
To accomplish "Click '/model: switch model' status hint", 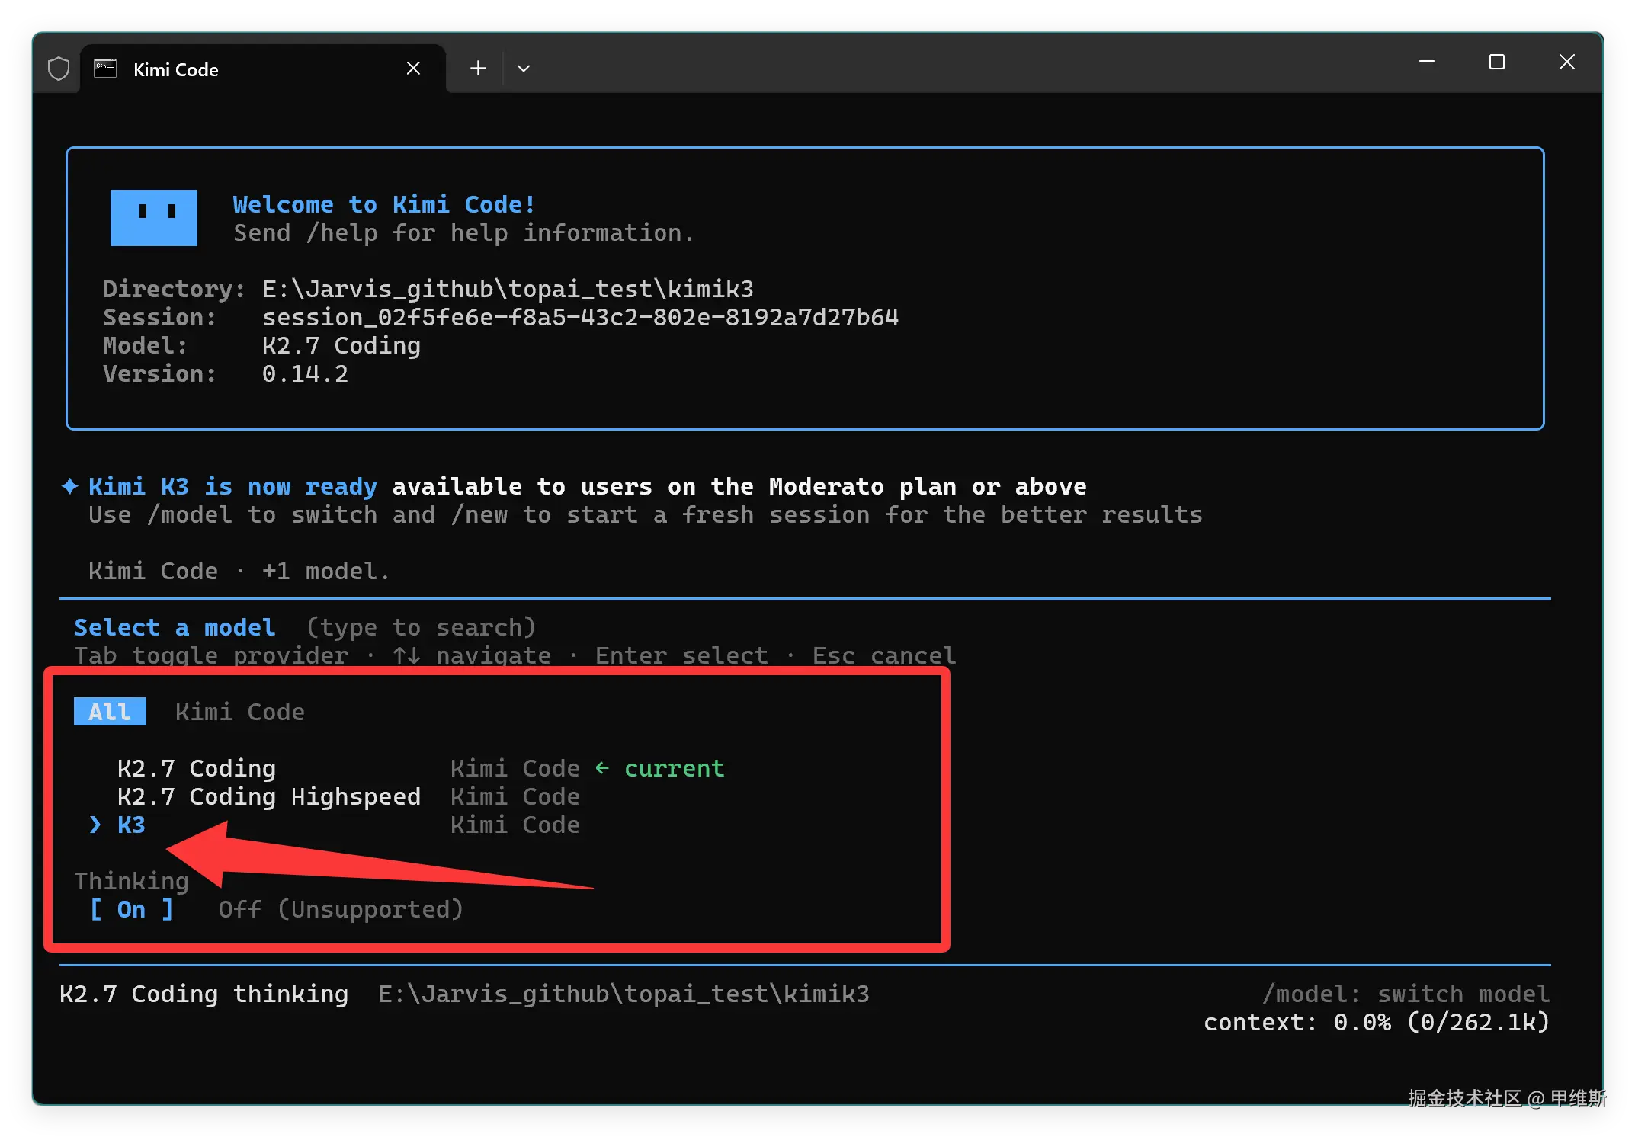I will click(1406, 994).
